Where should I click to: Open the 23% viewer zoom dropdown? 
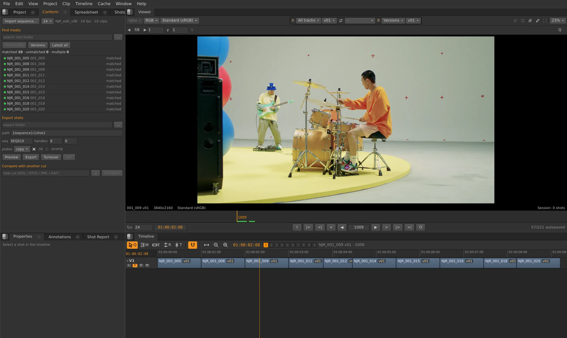point(558,21)
